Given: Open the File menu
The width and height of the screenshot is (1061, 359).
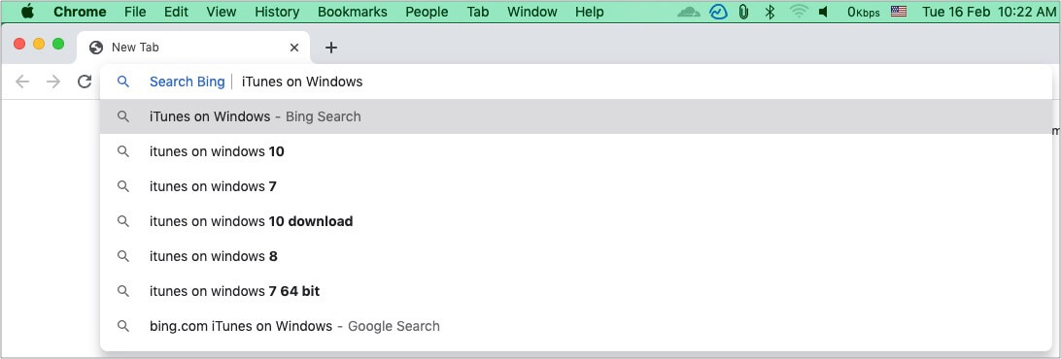Looking at the screenshot, I should tap(135, 12).
